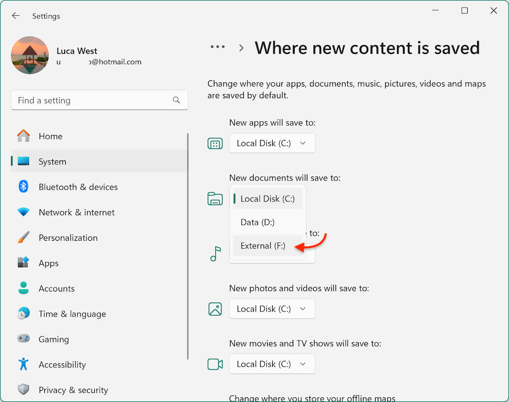Viewport: 509px width, 402px height.
Task: Click the back arrow in Settings
Action: click(x=16, y=16)
